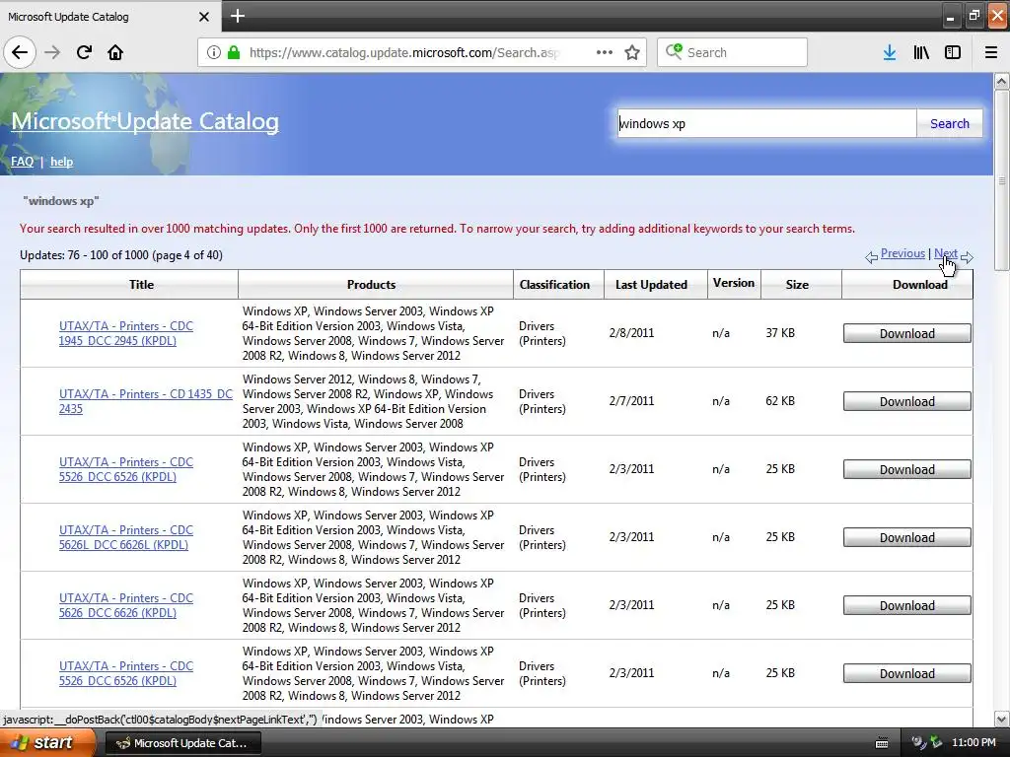Click the vertical scrollbar thumb
Image resolution: width=1010 pixels, height=757 pixels.
[1002, 180]
